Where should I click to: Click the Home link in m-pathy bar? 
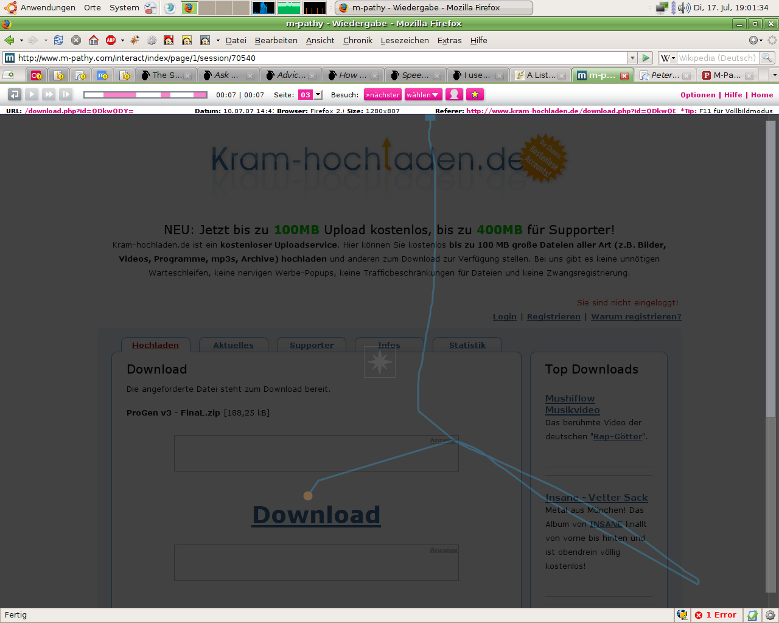pos(762,95)
